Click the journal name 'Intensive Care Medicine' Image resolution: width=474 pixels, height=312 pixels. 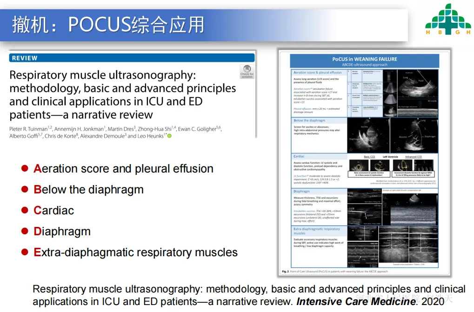pyautogui.click(x=356, y=301)
